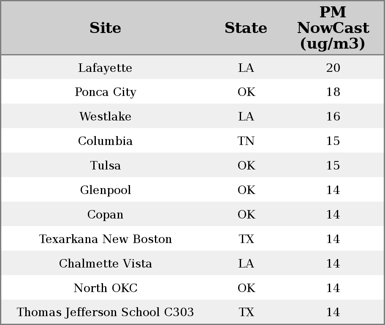
Task: Select the Lafayette site cell
Action: coord(105,68)
